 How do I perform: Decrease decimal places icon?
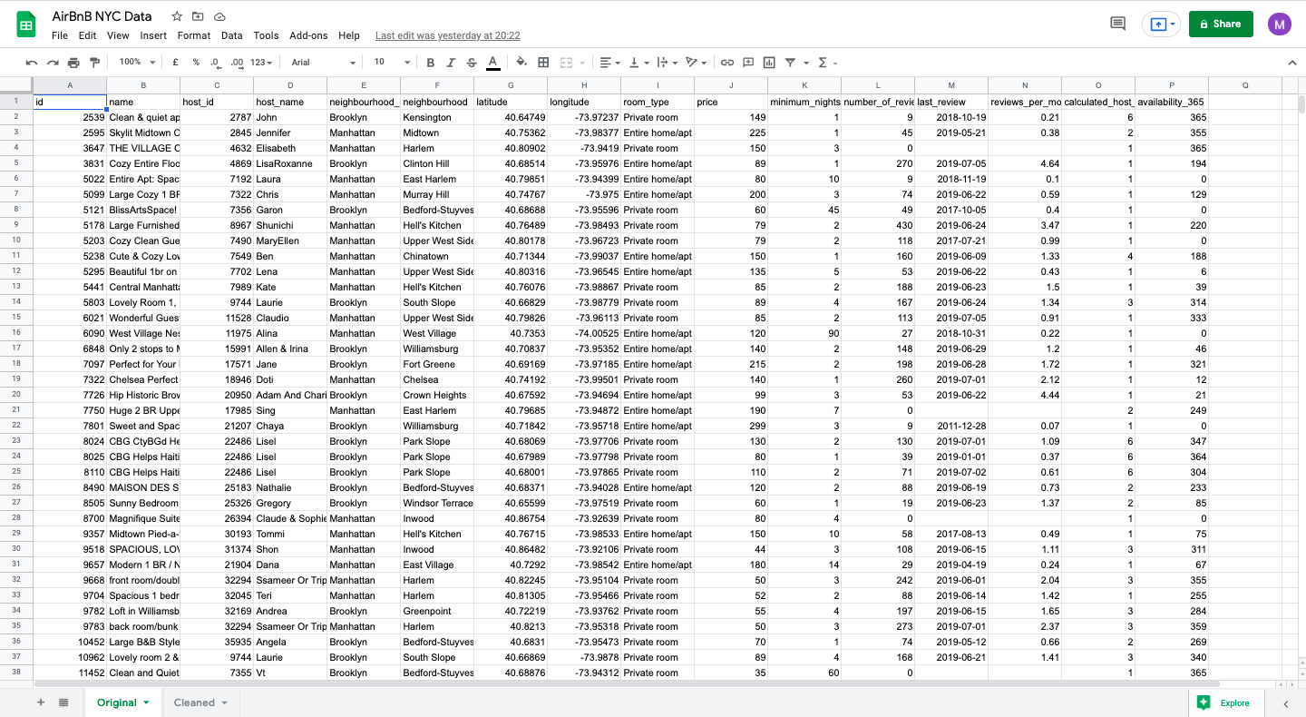216,63
